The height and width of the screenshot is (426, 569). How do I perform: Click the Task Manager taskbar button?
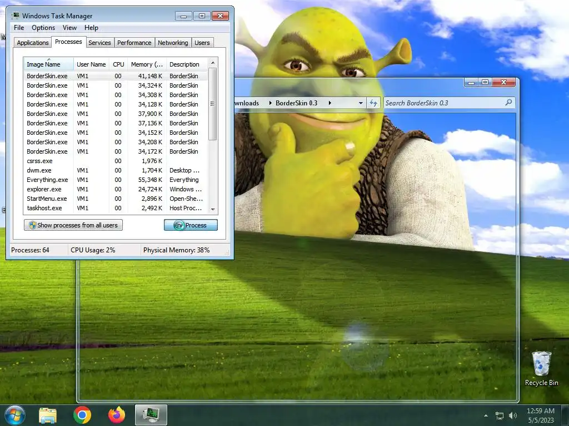coord(151,415)
